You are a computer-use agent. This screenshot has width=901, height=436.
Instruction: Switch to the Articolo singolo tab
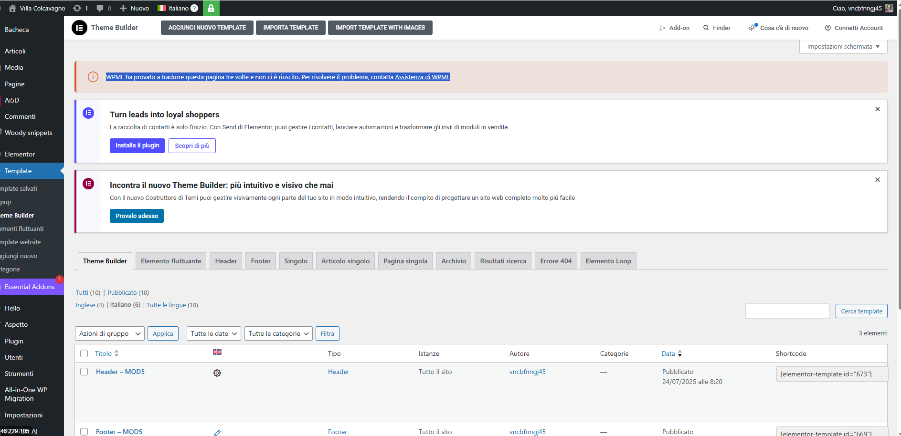tap(345, 261)
